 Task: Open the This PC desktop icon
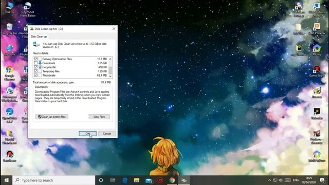[x=9, y=7]
